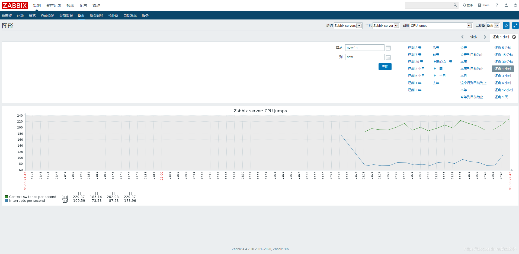Click the ZABBIX logo

[15, 5]
